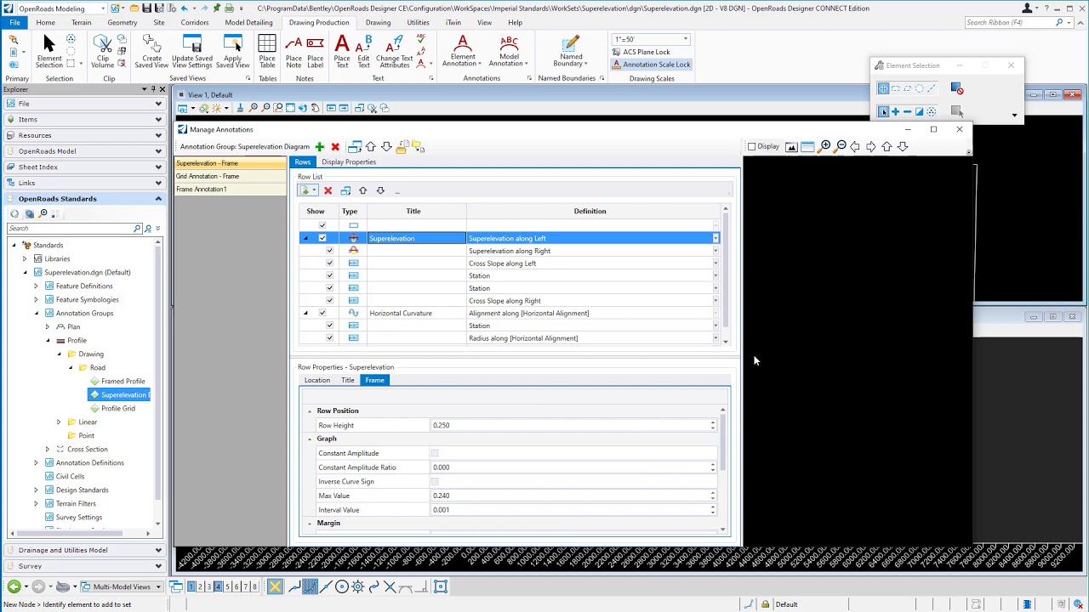
Task: Collapse the Row Position section
Action: (310, 411)
